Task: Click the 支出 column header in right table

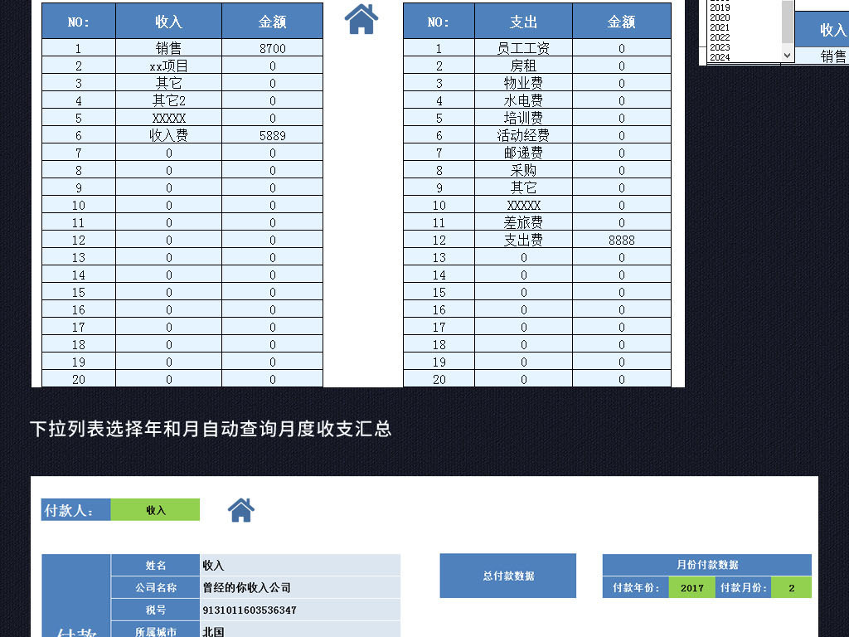Action: point(523,22)
